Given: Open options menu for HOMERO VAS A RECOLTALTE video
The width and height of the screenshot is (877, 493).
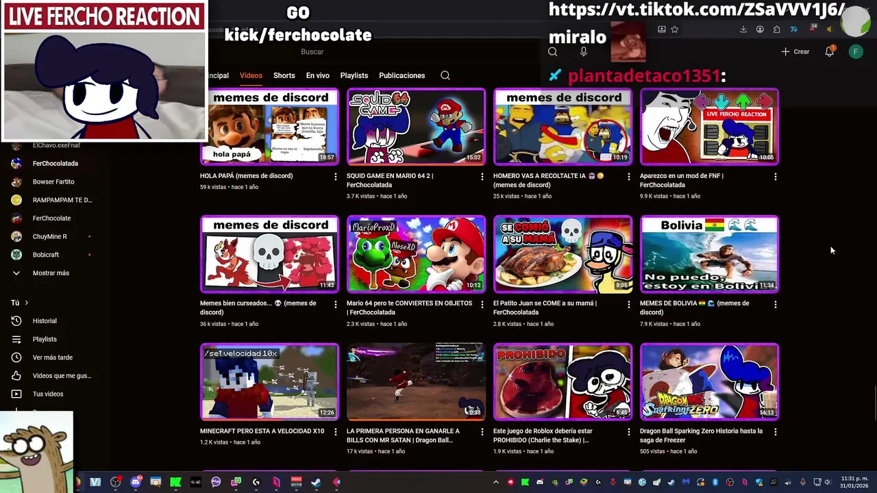Looking at the screenshot, I should [x=628, y=177].
